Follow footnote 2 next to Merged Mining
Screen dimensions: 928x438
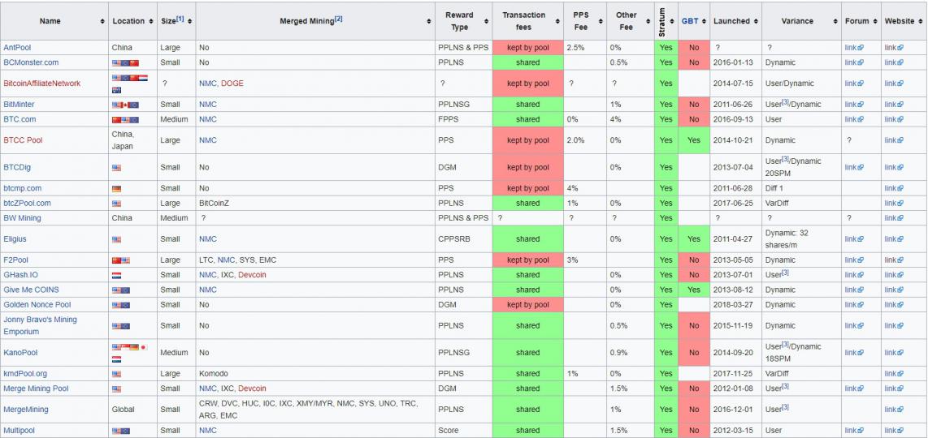tap(339, 19)
